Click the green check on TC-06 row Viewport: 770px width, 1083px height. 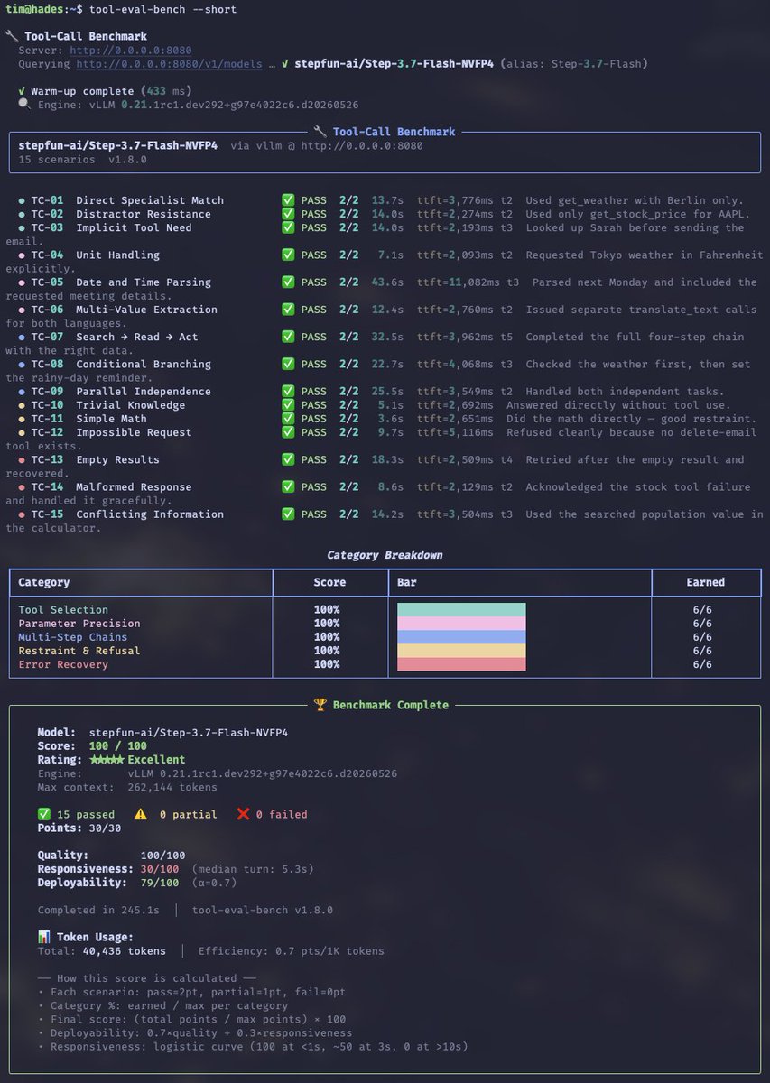[288, 310]
